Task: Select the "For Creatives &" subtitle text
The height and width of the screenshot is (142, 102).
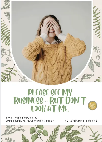Action: (22, 118)
